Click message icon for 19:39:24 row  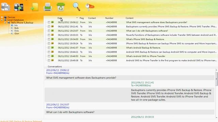[52, 43]
